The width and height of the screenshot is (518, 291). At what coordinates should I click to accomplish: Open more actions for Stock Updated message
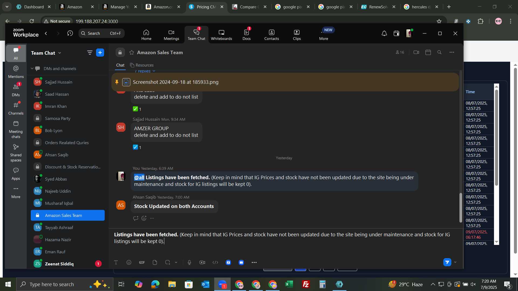tap(152, 218)
